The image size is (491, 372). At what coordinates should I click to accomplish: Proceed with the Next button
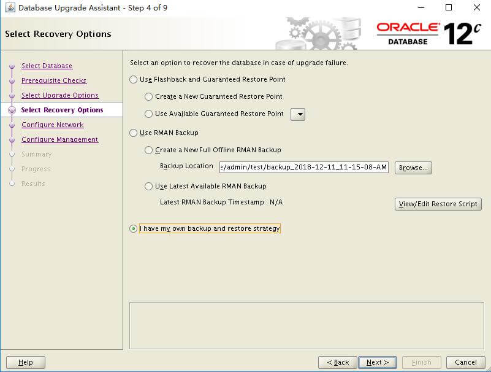pyautogui.click(x=378, y=363)
